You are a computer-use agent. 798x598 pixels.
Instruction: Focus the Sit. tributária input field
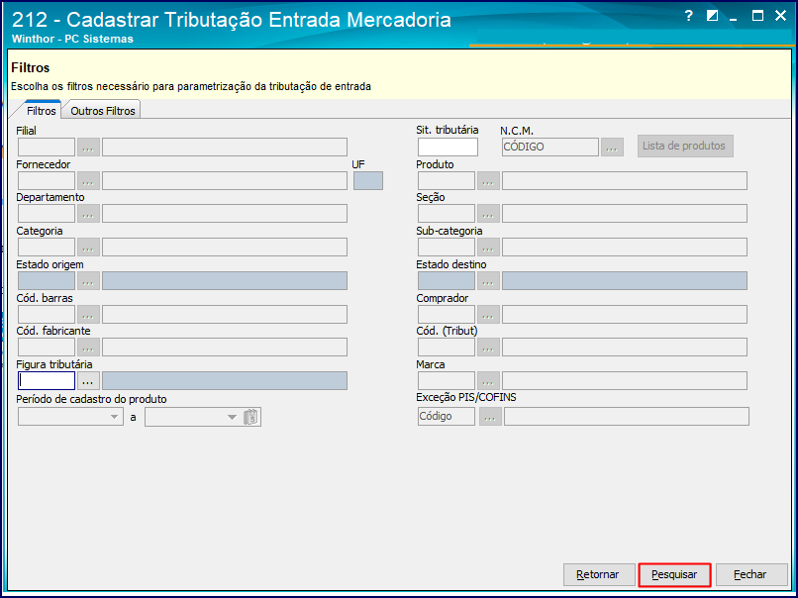pos(448,148)
